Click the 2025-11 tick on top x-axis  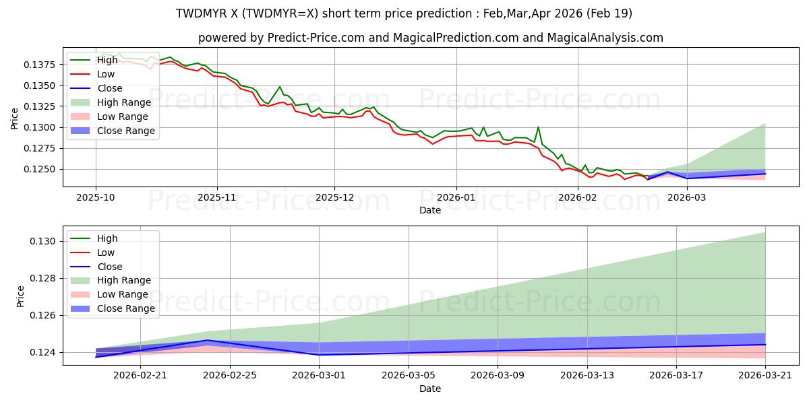point(217,198)
